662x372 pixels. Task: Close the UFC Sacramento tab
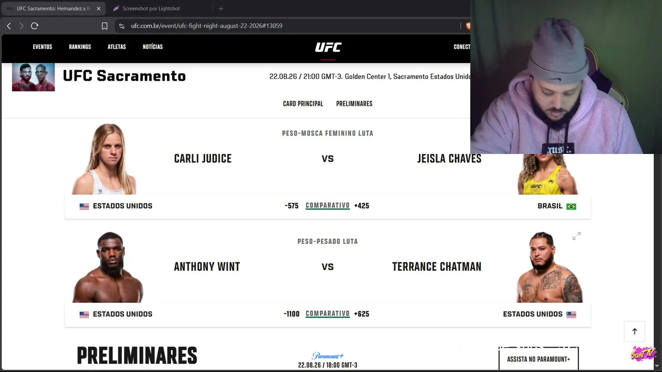pos(99,9)
